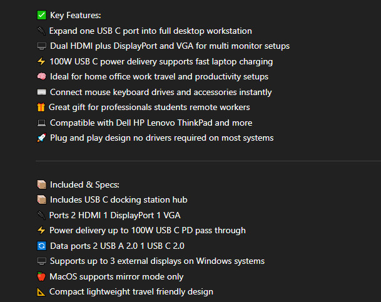This screenshot has width=381, height=302.
Task: Click the line Includes USB C docking station hub
Action: click(118, 199)
